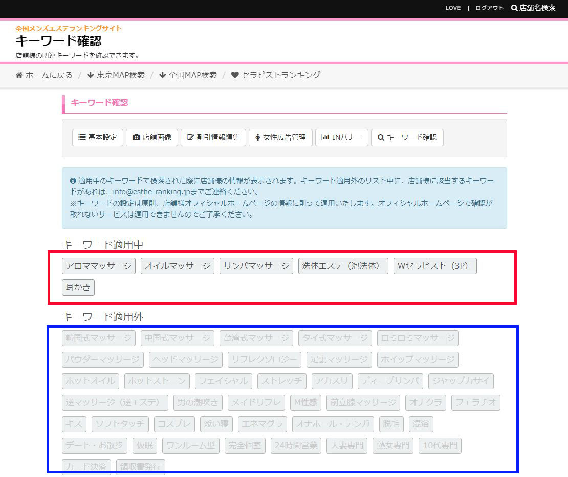This screenshot has width=568, height=477.
Task: Click the magnifier icon on キーワード確認 button
Action: 381,138
